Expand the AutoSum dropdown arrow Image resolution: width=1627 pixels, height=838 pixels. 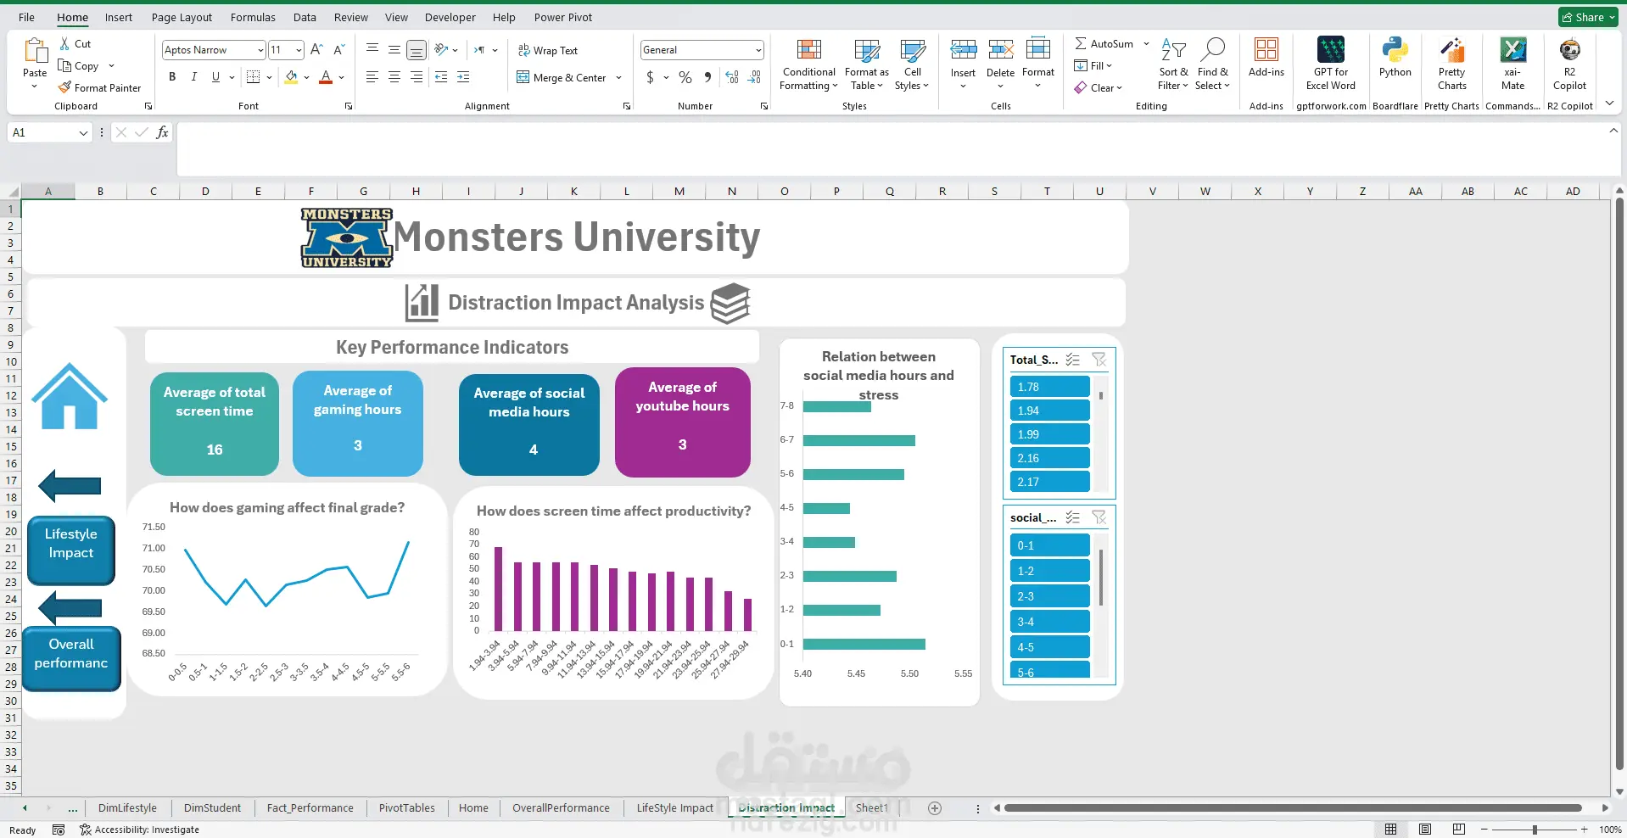(x=1146, y=44)
